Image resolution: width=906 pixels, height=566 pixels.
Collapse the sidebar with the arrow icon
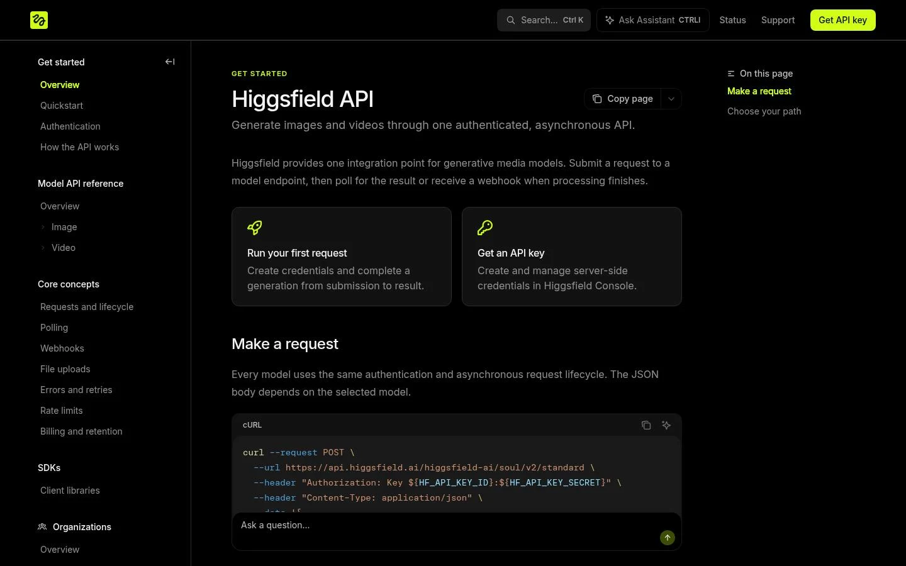[170, 62]
